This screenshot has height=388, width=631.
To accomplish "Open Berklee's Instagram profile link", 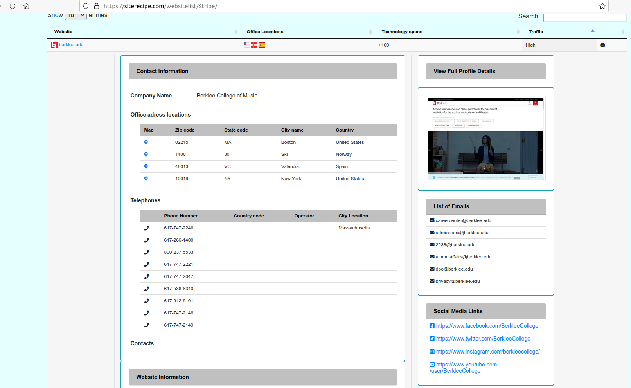I will pyautogui.click(x=488, y=352).
